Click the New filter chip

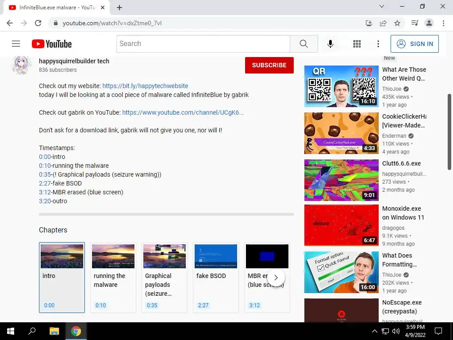(389, 58)
